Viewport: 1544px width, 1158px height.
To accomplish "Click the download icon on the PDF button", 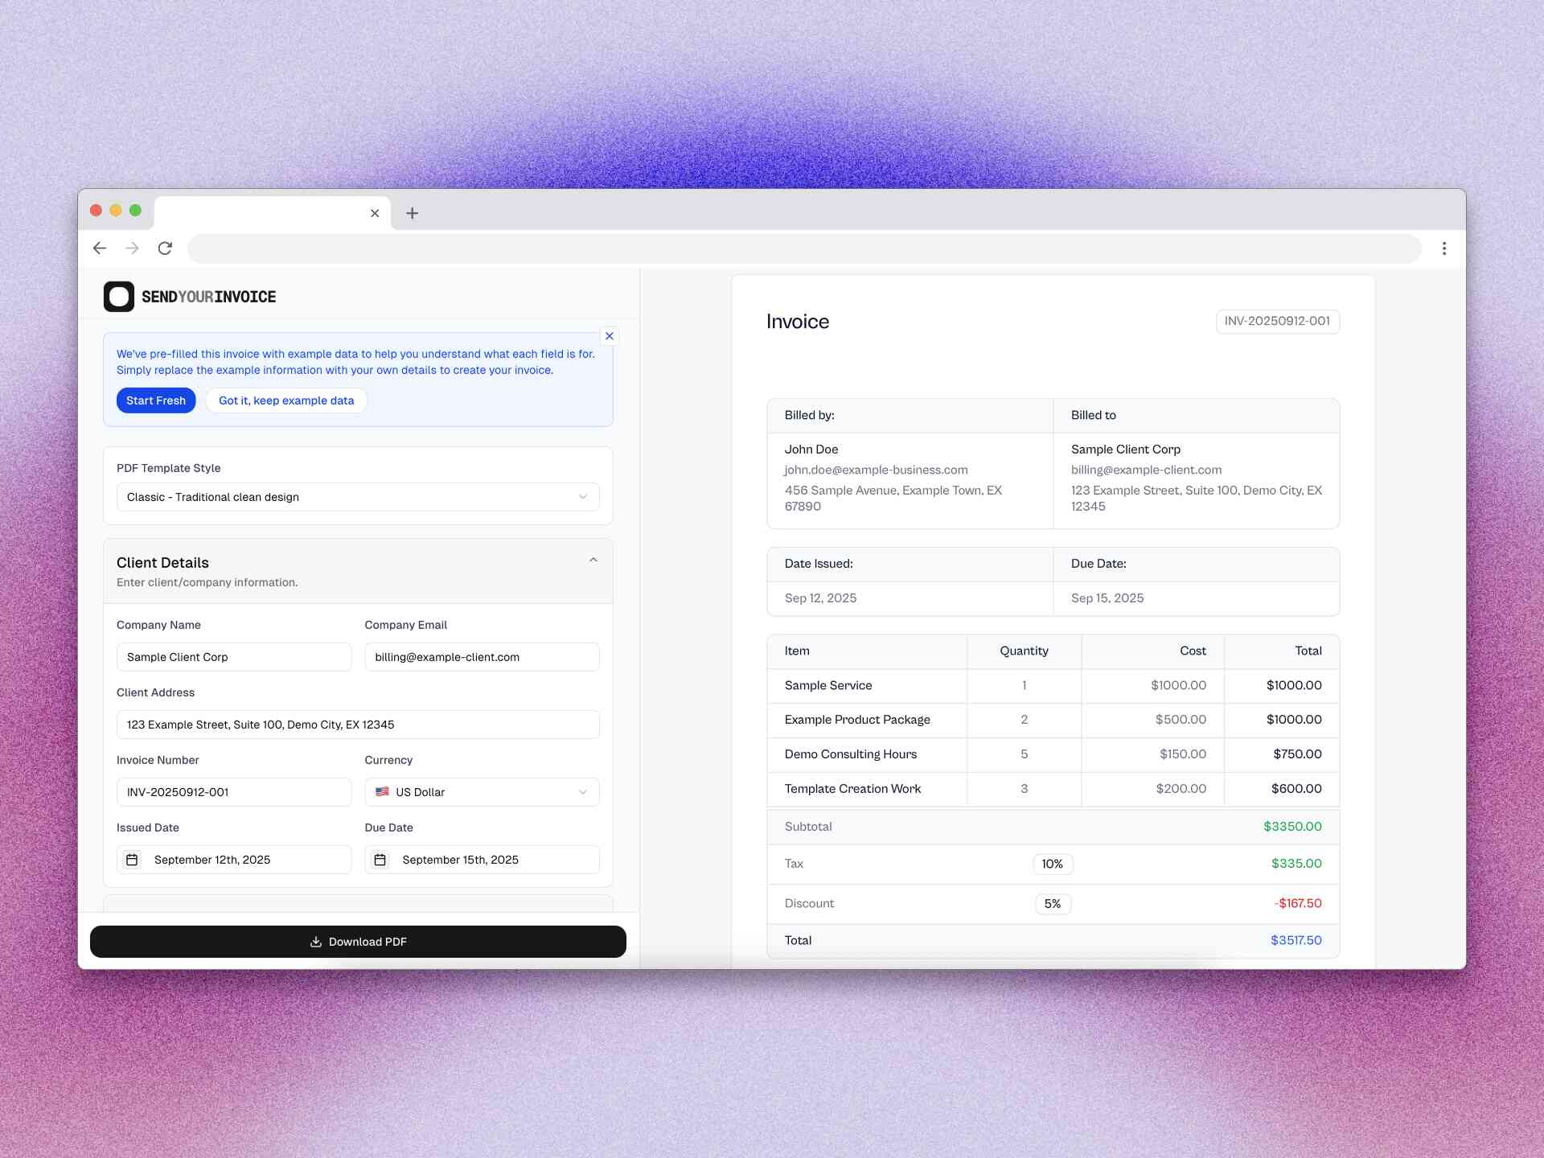I will click(x=316, y=941).
